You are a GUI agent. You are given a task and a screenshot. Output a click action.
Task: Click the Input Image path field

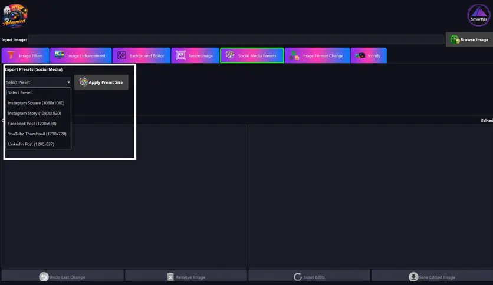pos(236,40)
